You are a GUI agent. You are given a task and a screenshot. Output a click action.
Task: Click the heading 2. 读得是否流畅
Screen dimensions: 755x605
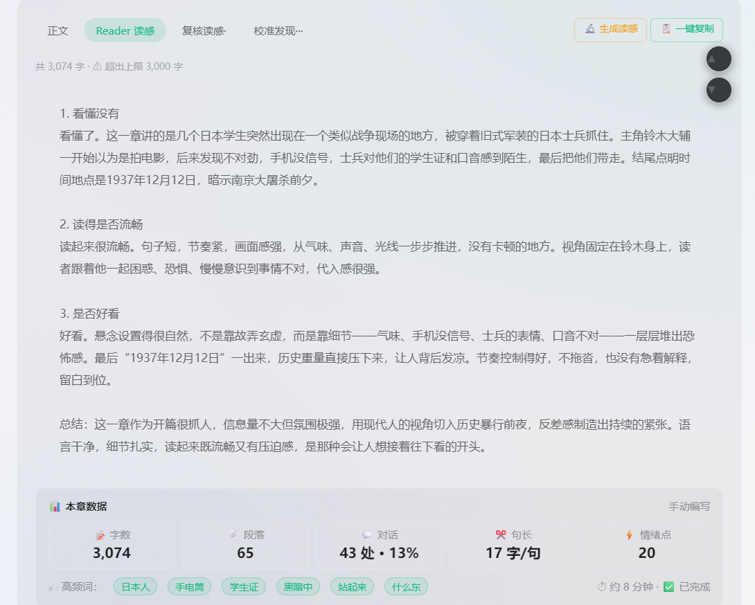point(101,224)
